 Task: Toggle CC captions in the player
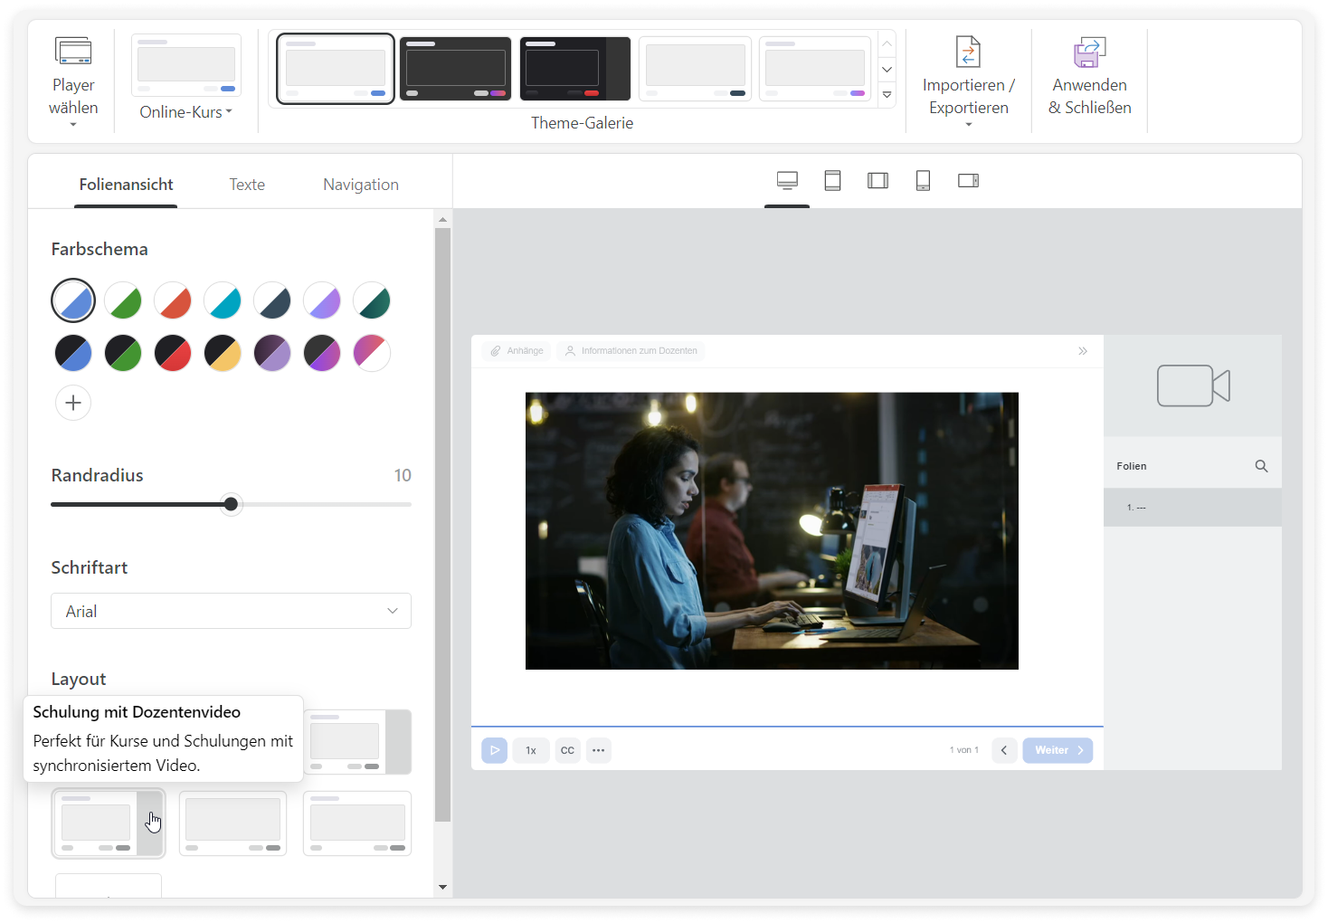click(x=567, y=750)
